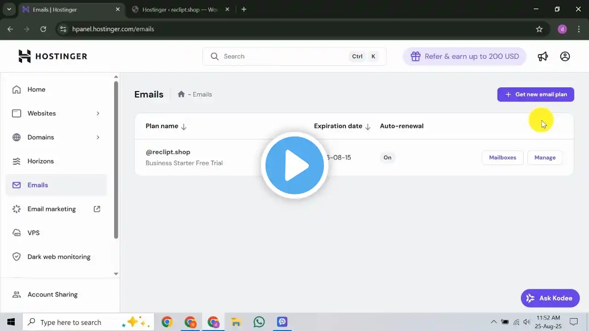Launch WhatsApp from the taskbar

[259, 322]
